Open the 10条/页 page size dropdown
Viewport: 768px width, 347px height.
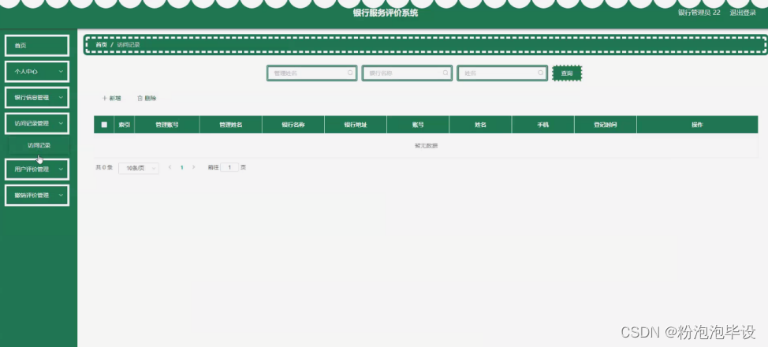click(x=139, y=168)
